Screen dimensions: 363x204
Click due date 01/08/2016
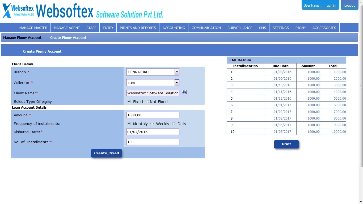[282, 72]
